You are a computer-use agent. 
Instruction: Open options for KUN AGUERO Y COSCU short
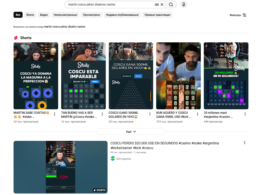(198, 114)
